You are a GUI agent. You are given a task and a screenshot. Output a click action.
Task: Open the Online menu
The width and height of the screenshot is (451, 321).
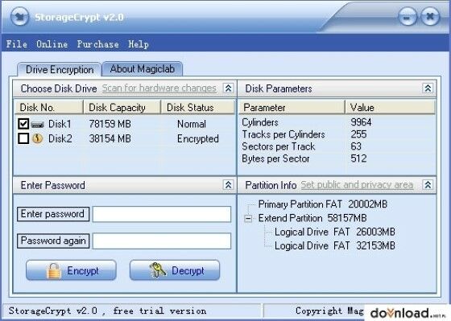coord(52,44)
